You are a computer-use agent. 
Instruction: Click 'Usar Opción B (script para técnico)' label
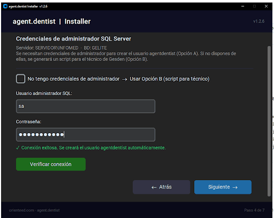pos(170,79)
